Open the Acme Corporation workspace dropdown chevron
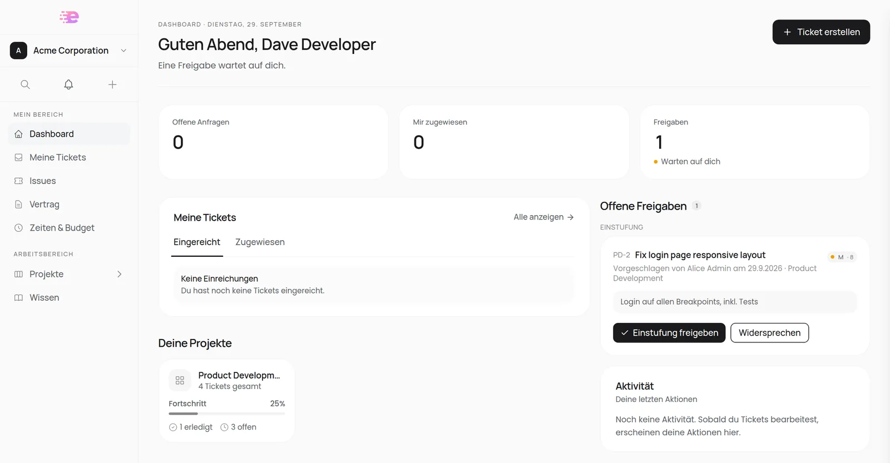 123,51
